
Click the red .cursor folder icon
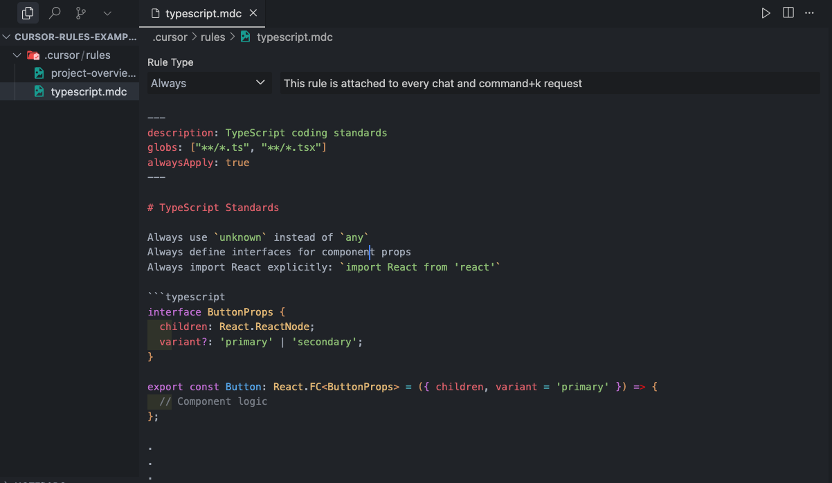(33, 55)
